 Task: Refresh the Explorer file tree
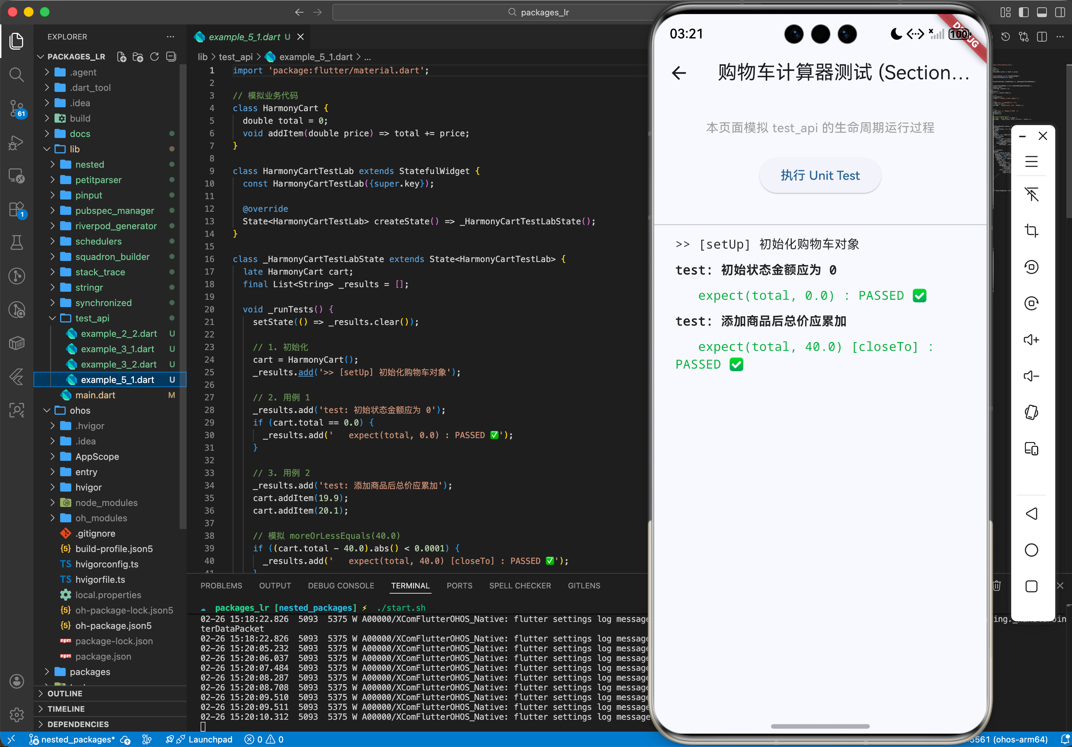[154, 57]
